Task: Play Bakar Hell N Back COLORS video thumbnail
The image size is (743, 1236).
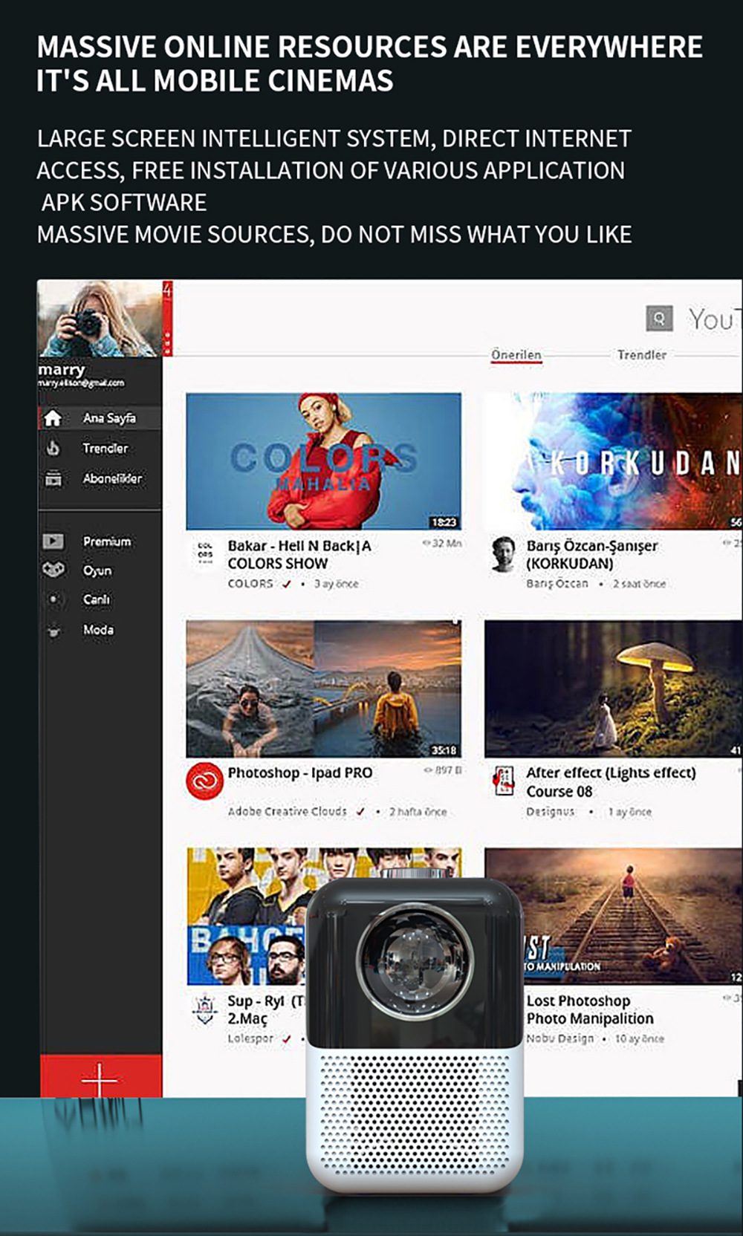Action: pos(323,461)
